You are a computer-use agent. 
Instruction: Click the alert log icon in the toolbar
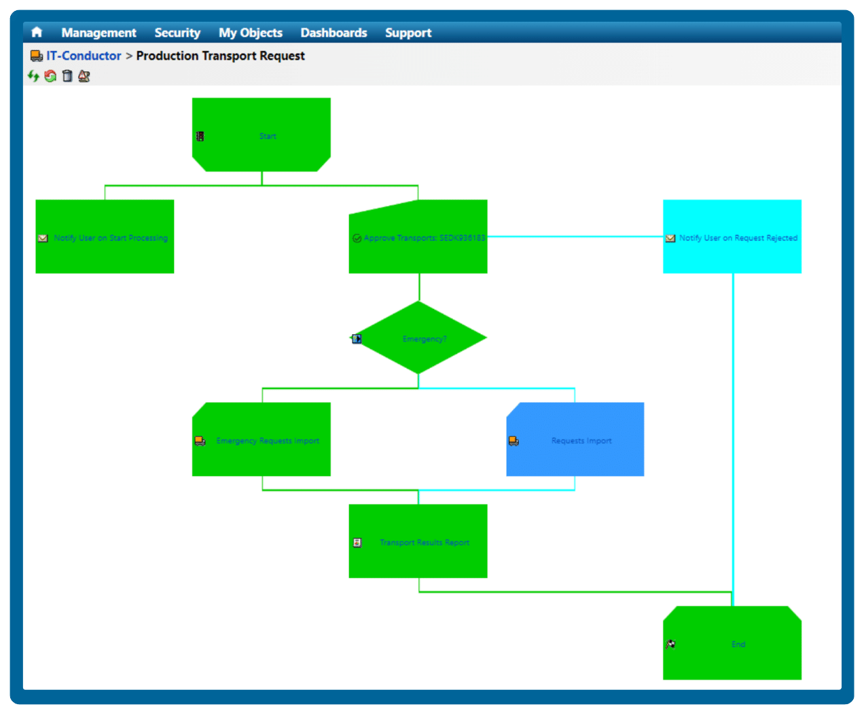tap(83, 75)
